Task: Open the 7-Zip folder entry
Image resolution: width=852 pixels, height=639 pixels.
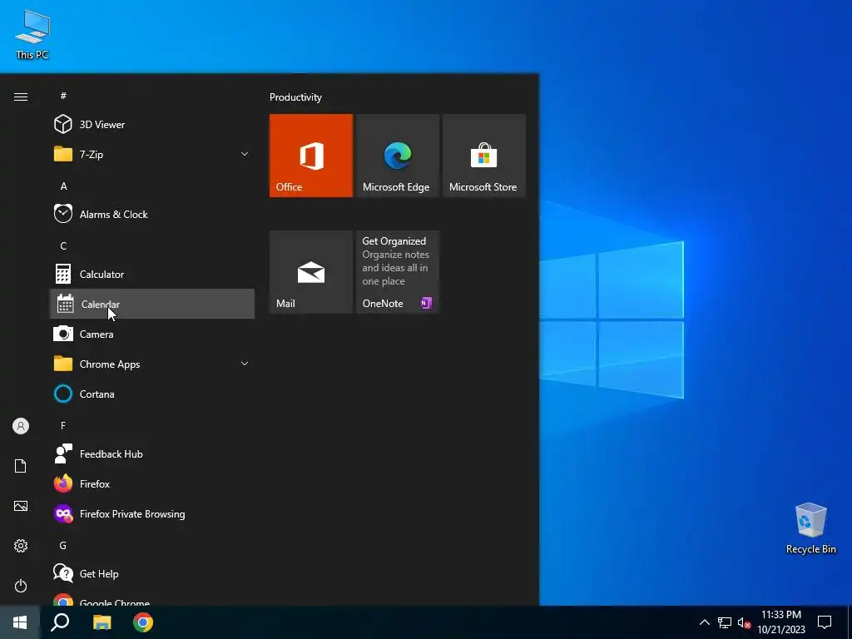Action: click(151, 154)
